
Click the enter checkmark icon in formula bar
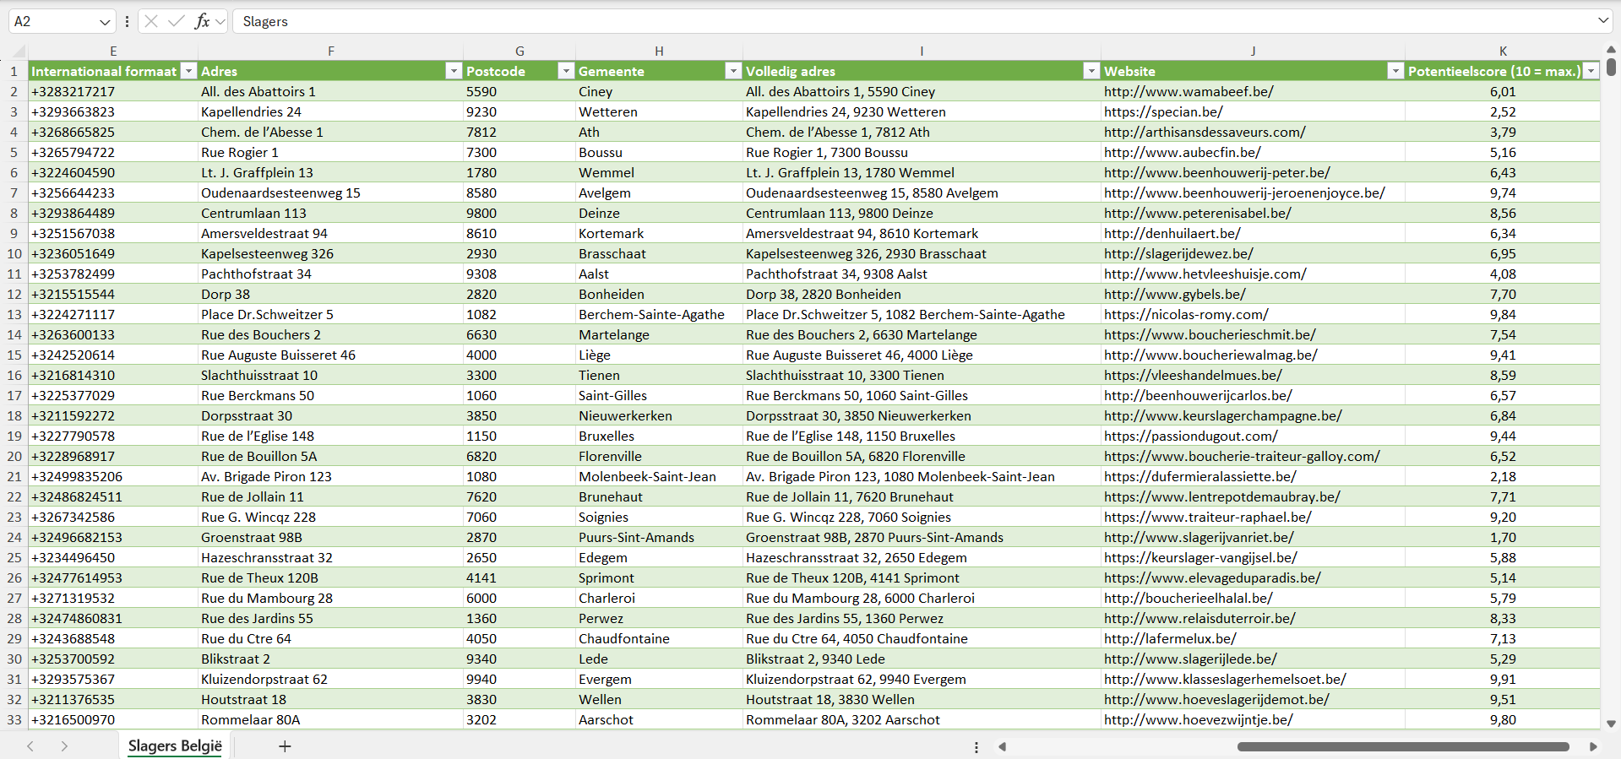pyautogui.click(x=176, y=21)
